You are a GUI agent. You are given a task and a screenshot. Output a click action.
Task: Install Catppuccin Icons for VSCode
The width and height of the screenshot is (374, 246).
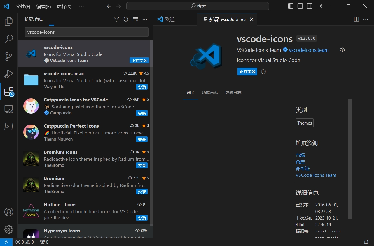coord(142,113)
